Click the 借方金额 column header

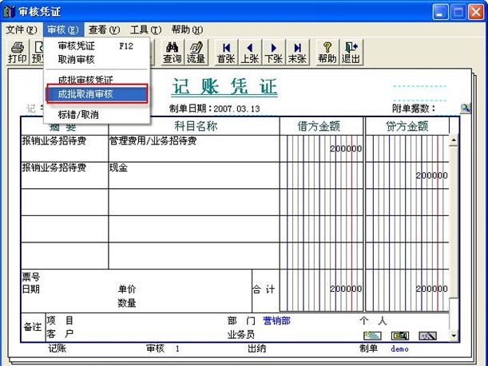point(319,126)
